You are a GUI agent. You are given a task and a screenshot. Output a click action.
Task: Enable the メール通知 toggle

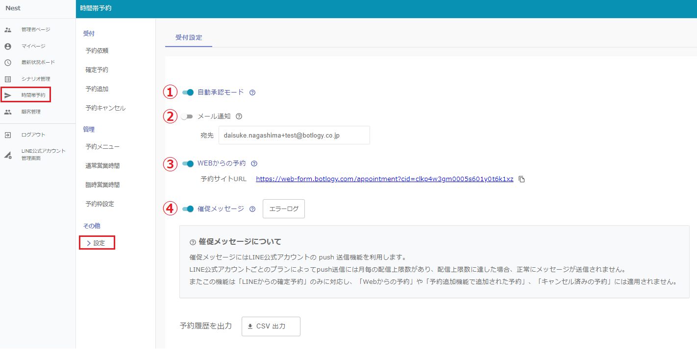[187, 116]
